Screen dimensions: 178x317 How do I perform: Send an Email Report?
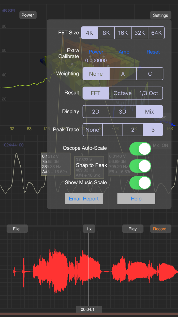[84, 199]
